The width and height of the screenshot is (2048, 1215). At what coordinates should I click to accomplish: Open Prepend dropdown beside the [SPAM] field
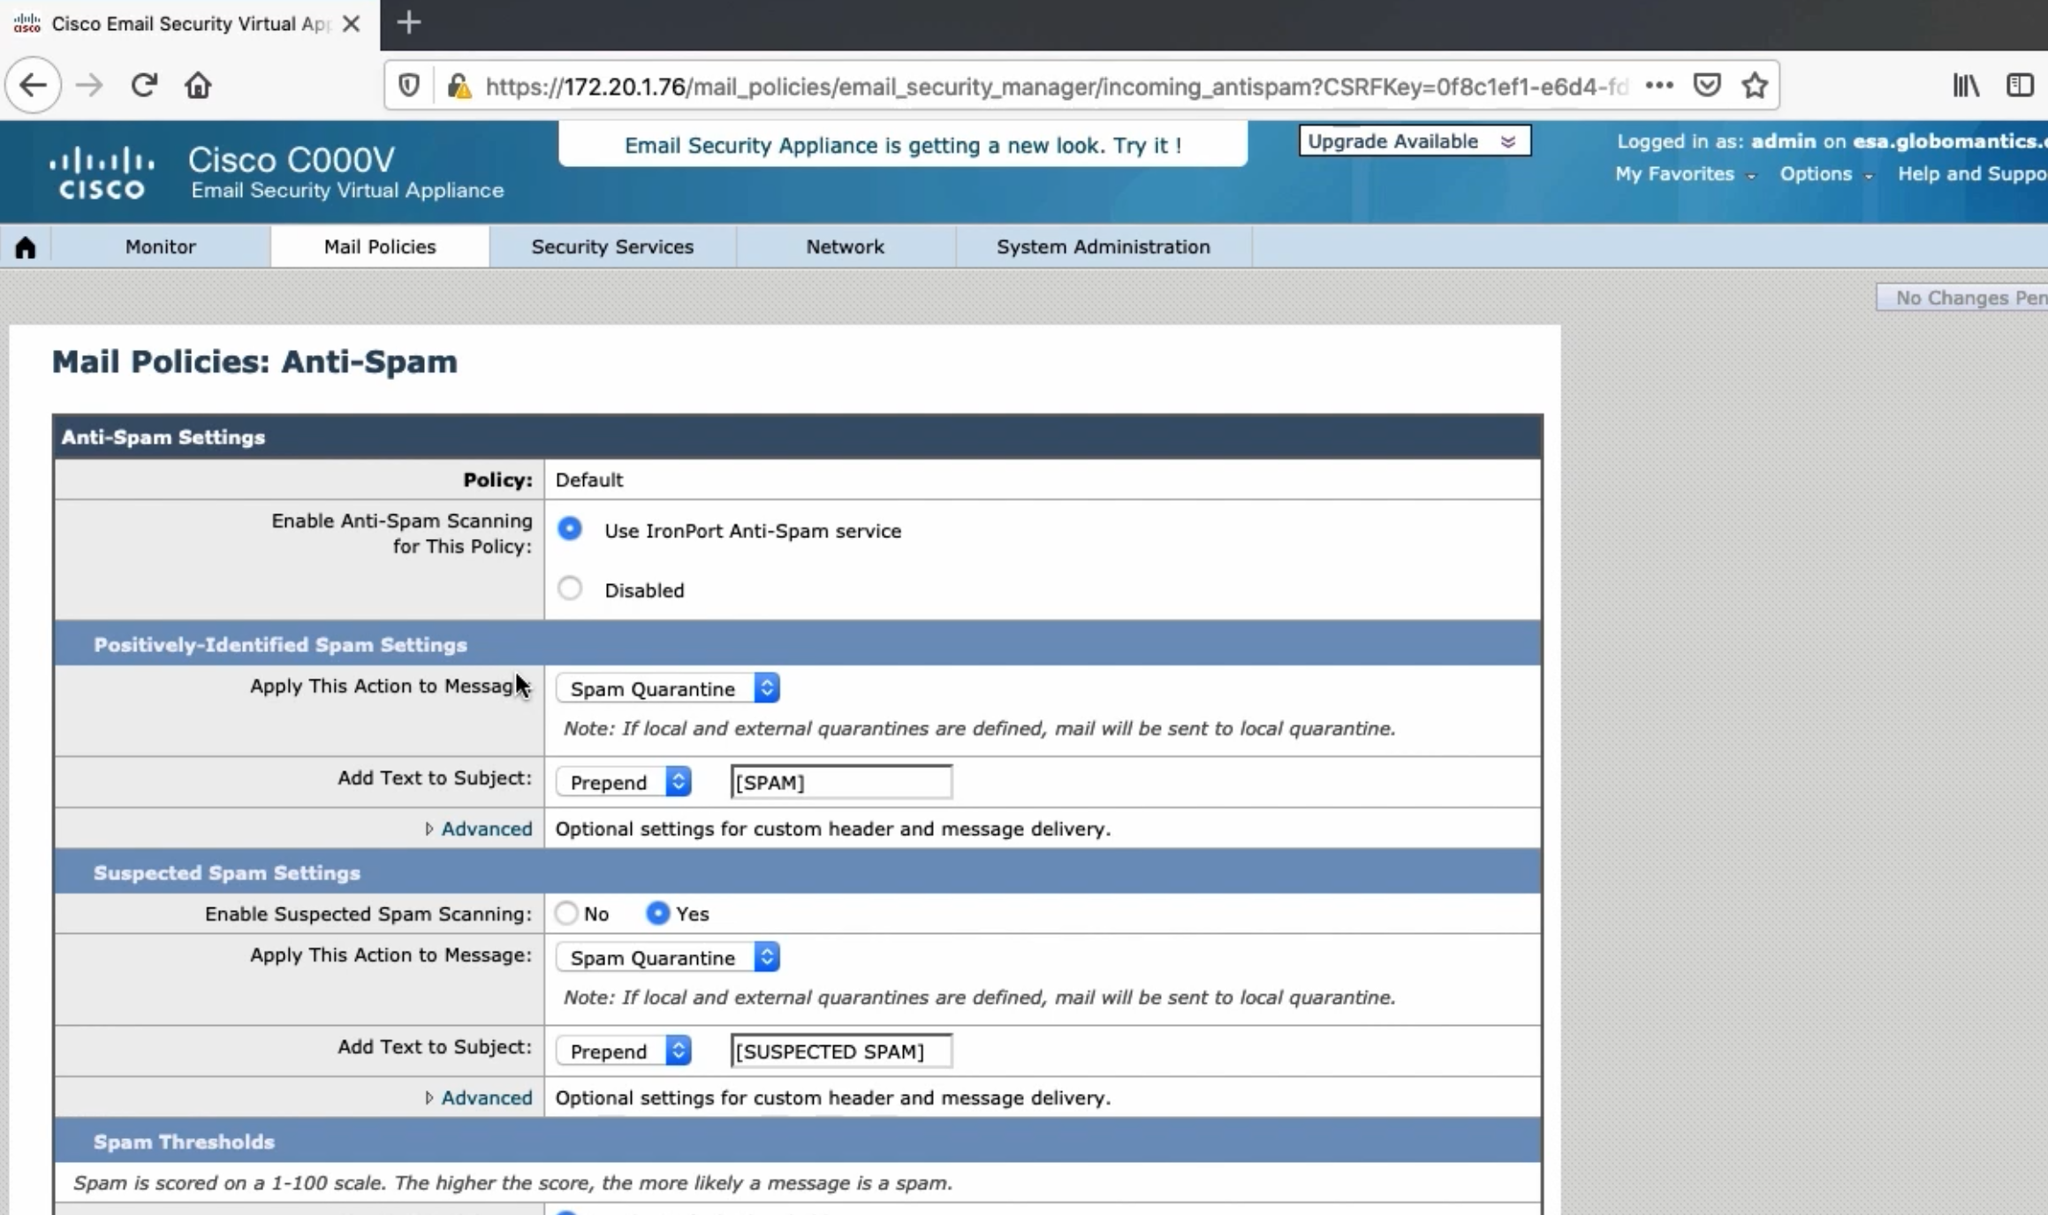(x=623, y=782)
